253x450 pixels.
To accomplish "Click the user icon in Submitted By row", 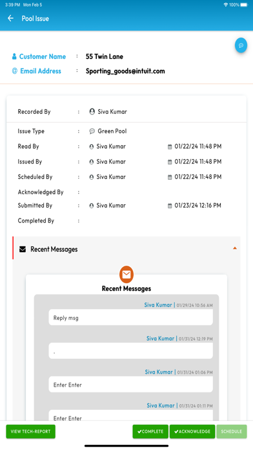I will [x=92, y=206].
